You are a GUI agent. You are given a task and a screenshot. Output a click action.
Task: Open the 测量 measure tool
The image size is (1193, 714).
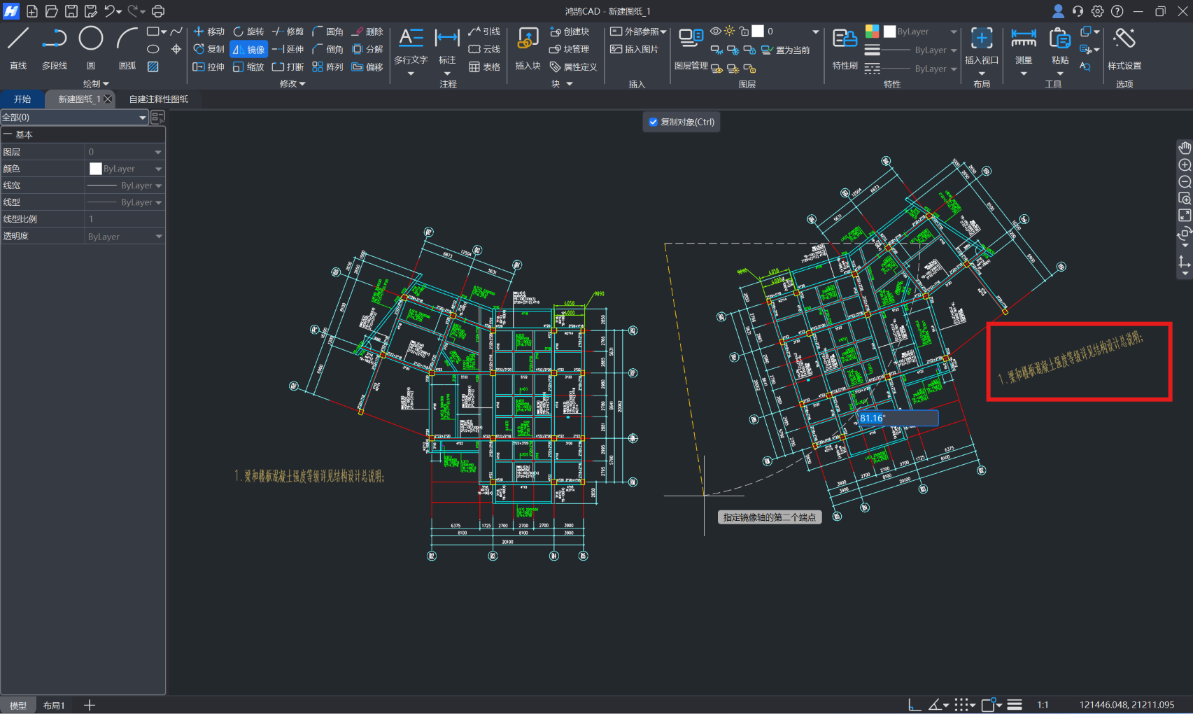(1024, 48)
